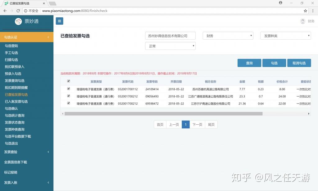Toggle the select-all checkbox in table header
This screenshot has width=318, height=191.
point(69,81)
